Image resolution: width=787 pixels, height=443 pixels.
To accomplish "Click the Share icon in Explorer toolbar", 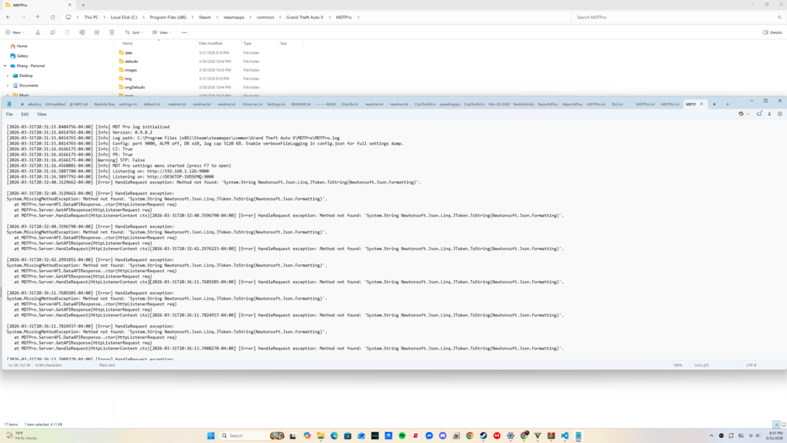I will tap(97, 32).
